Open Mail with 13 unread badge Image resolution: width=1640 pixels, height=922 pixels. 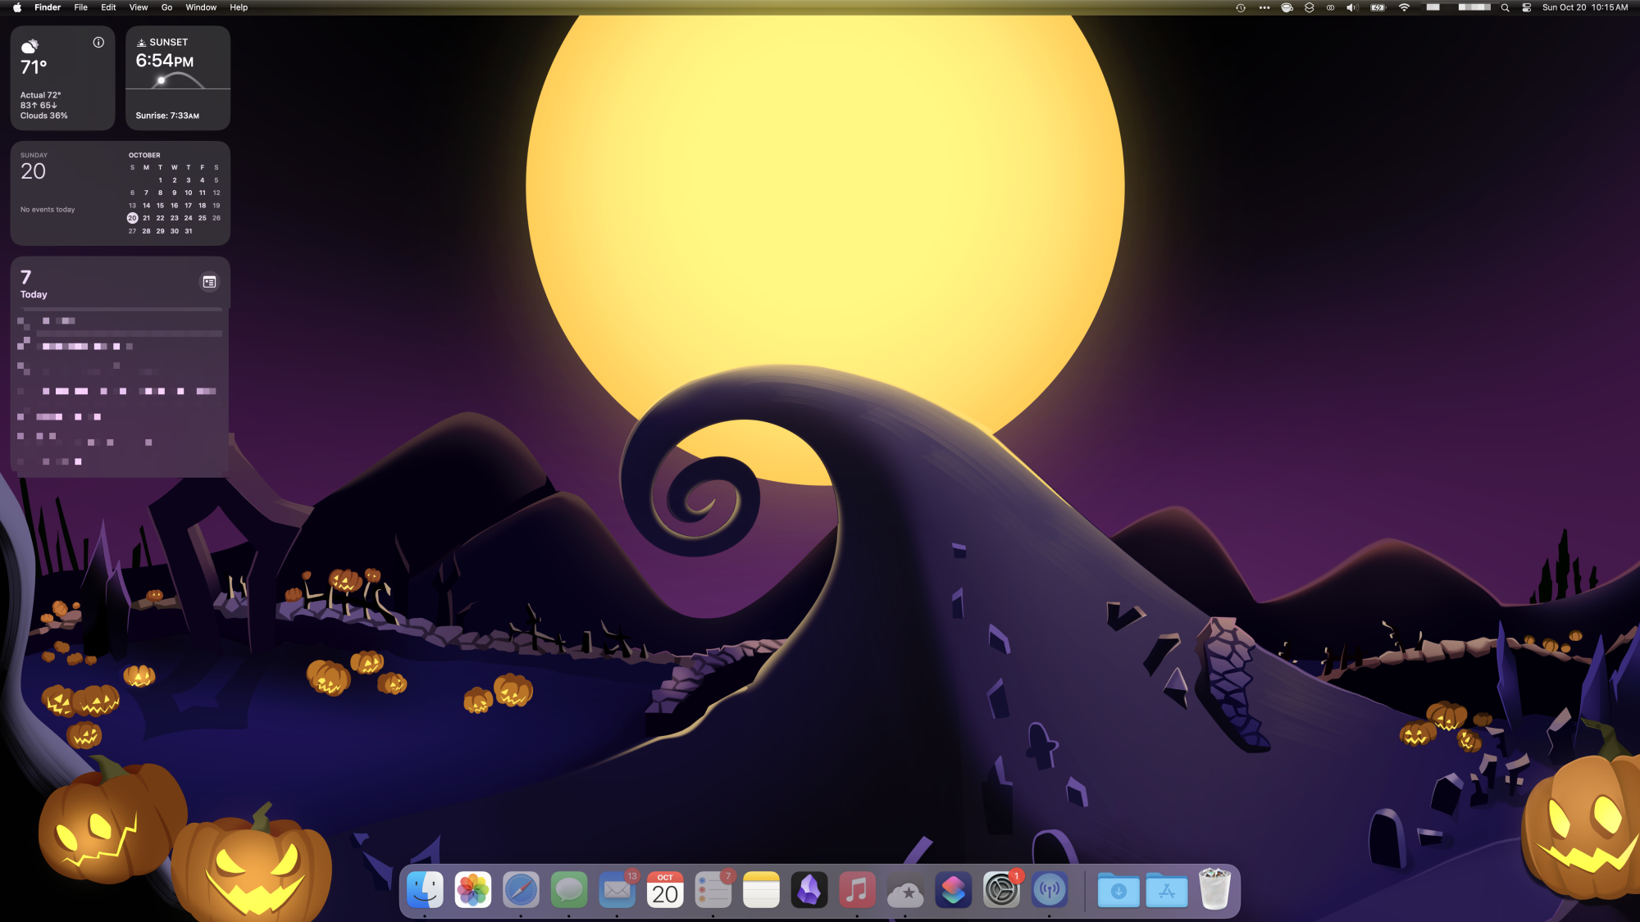[617, 890]
